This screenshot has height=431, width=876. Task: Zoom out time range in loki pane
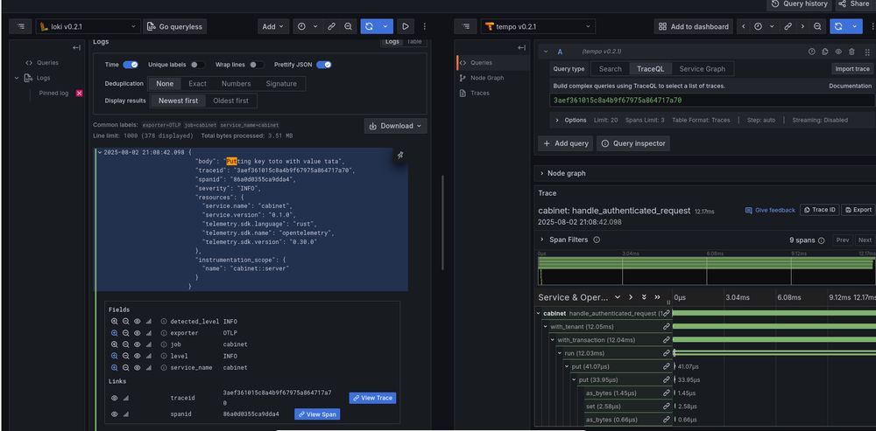(x=348, y=26)
